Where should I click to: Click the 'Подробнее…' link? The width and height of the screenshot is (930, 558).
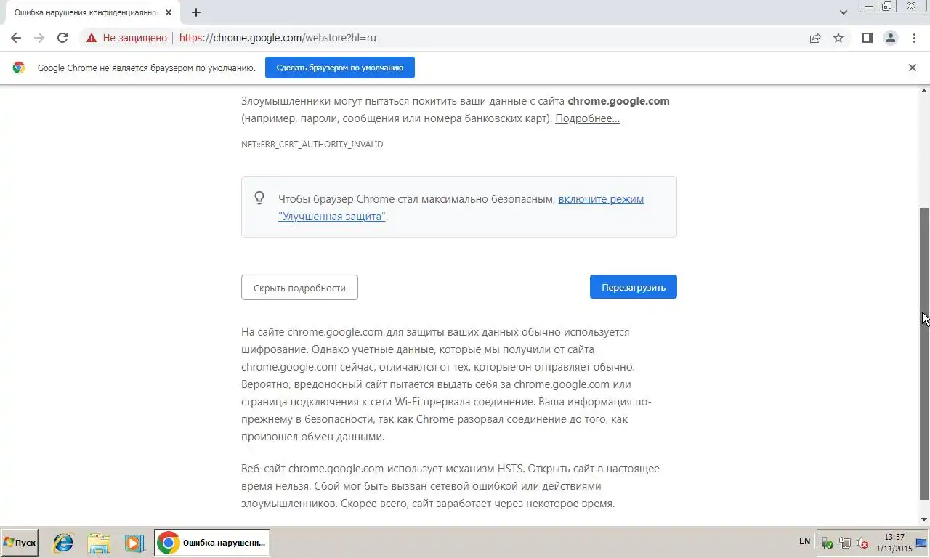587,118
